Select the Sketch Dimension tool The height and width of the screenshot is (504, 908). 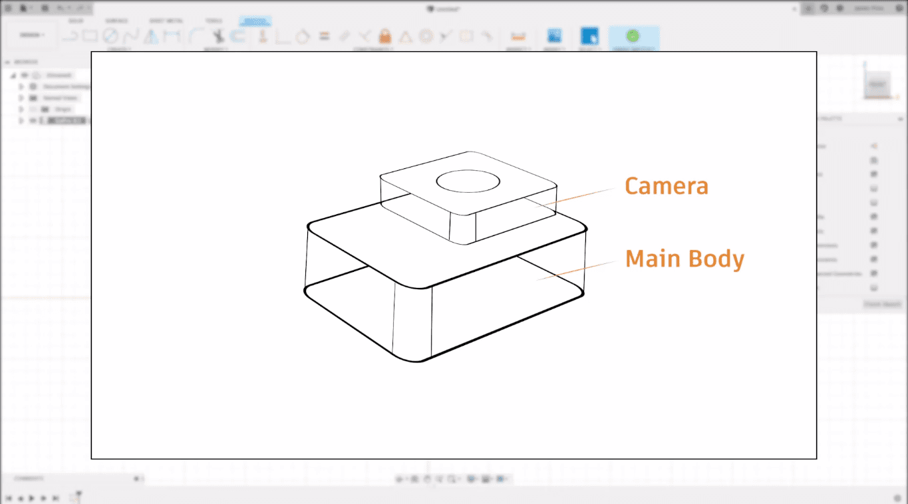[x=172, y=35]
